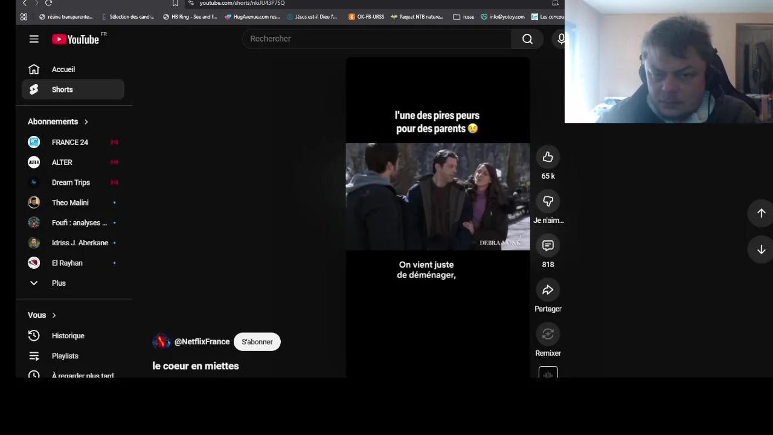Open Idriss J. Aberkane channel
773x435 pixels.
tap(73, 243)
